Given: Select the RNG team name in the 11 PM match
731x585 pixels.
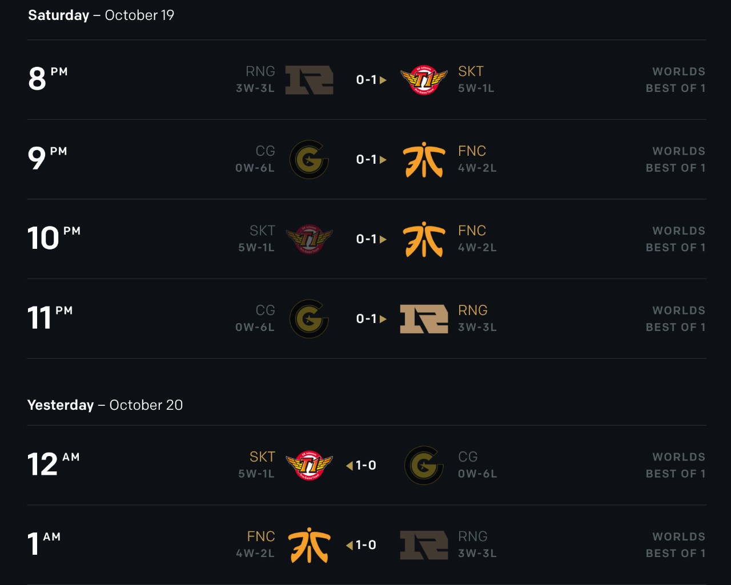Looking at the screenshot, I should click(472, 310).
